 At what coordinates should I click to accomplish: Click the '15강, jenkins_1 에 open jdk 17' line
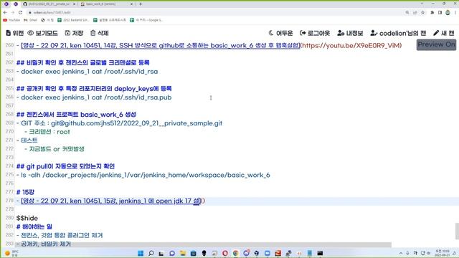click(110, 201)
